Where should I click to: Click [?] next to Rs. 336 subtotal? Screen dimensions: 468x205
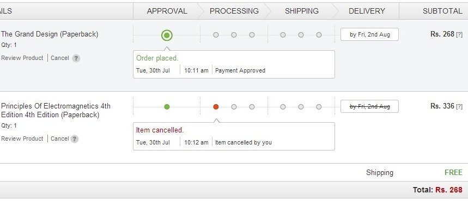[459, 106]
